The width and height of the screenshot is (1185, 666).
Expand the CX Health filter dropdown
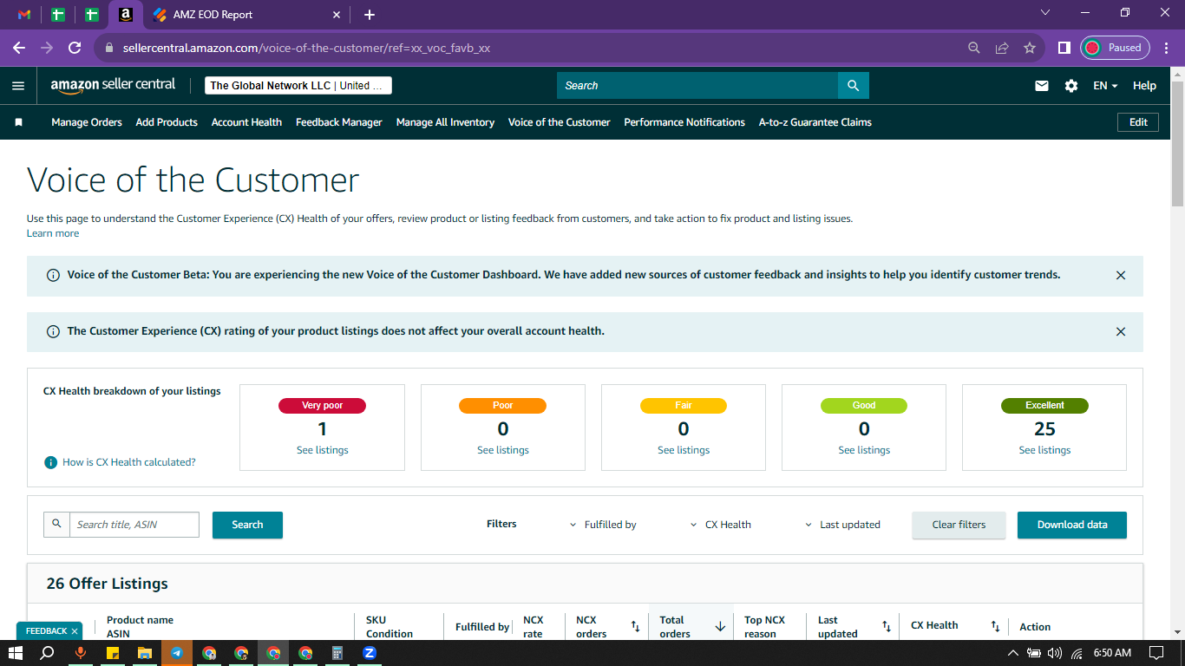(721, 525)
